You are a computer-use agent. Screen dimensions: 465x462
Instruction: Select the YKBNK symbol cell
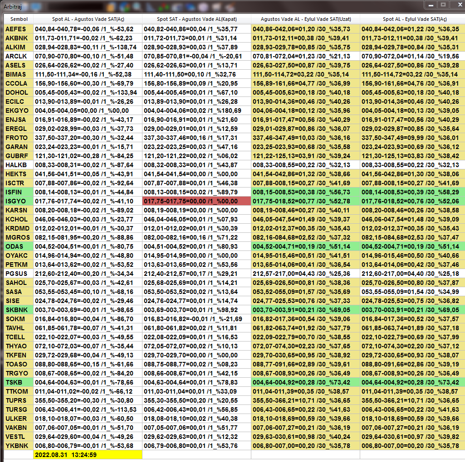point(19,446)
